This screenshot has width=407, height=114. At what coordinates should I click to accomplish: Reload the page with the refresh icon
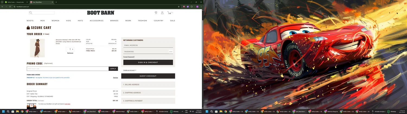click(10, 7)
